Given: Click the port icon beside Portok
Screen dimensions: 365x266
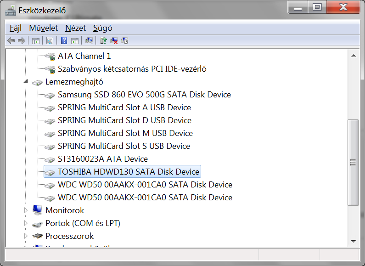Looking at the screenshot, I should pos(37,224).
